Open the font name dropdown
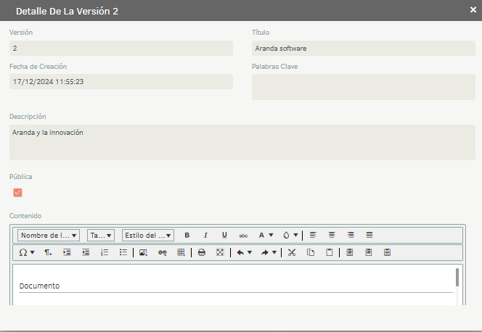 [x=49, y=236]
